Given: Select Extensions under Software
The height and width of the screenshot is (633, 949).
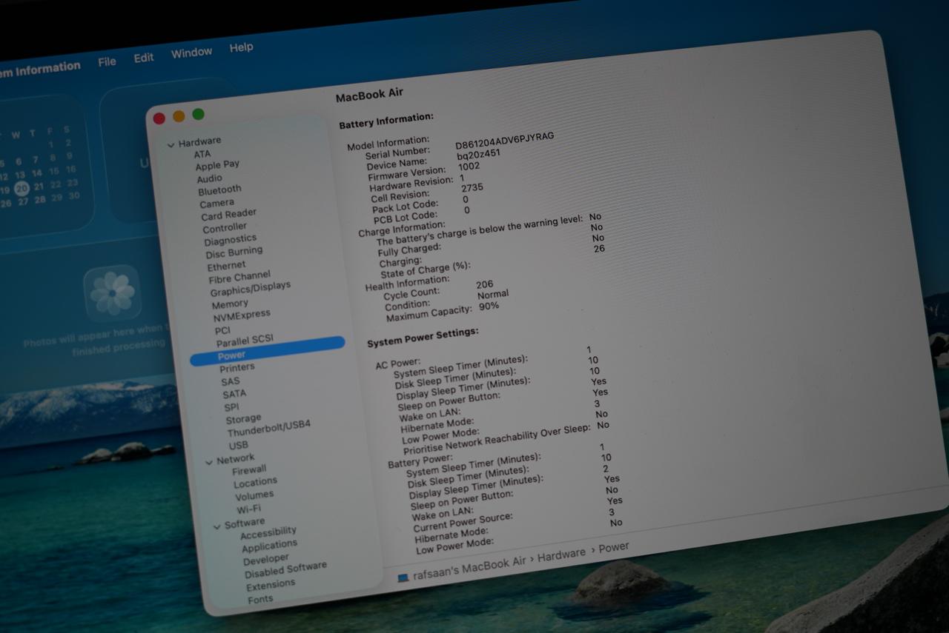Looking at the screenshot, I should [x=271, y=585].
